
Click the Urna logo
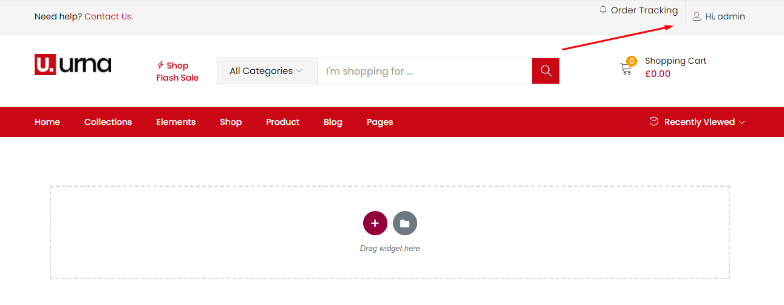point(73,64)
